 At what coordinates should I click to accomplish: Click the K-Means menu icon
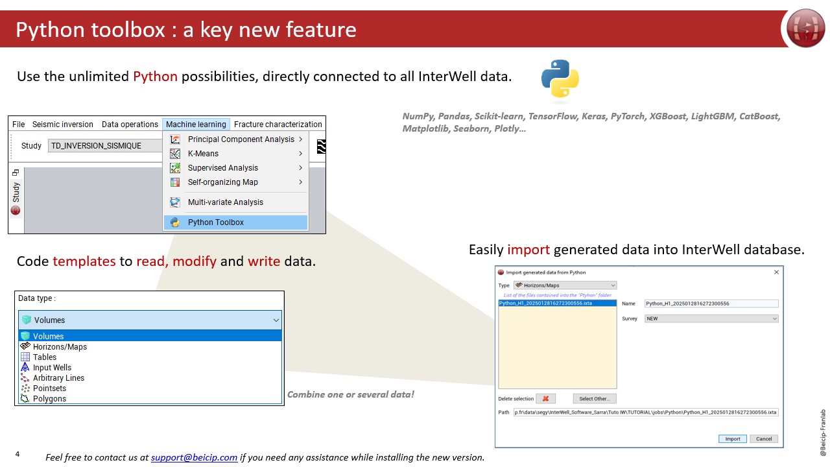click(x=175, y=154)
